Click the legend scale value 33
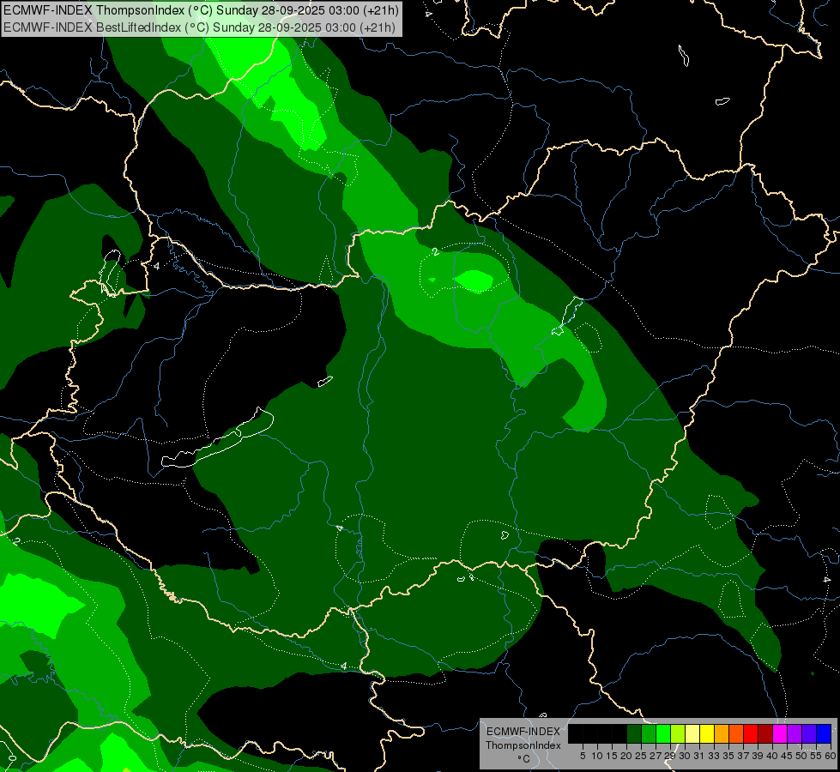Image resolution: width=840 pixels, height=772 pixels. (x=714, y=756)
